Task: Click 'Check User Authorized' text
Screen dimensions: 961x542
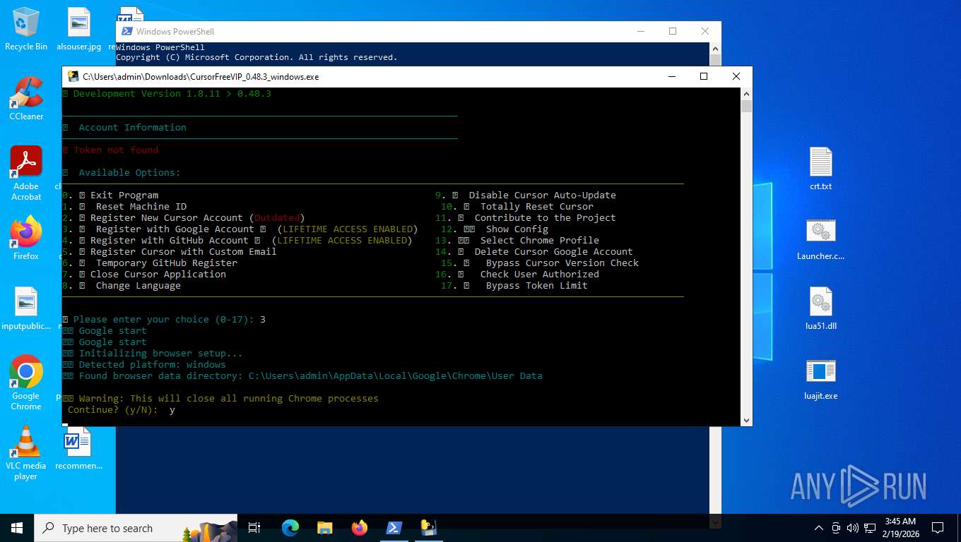Action: [x=540, y=275]
